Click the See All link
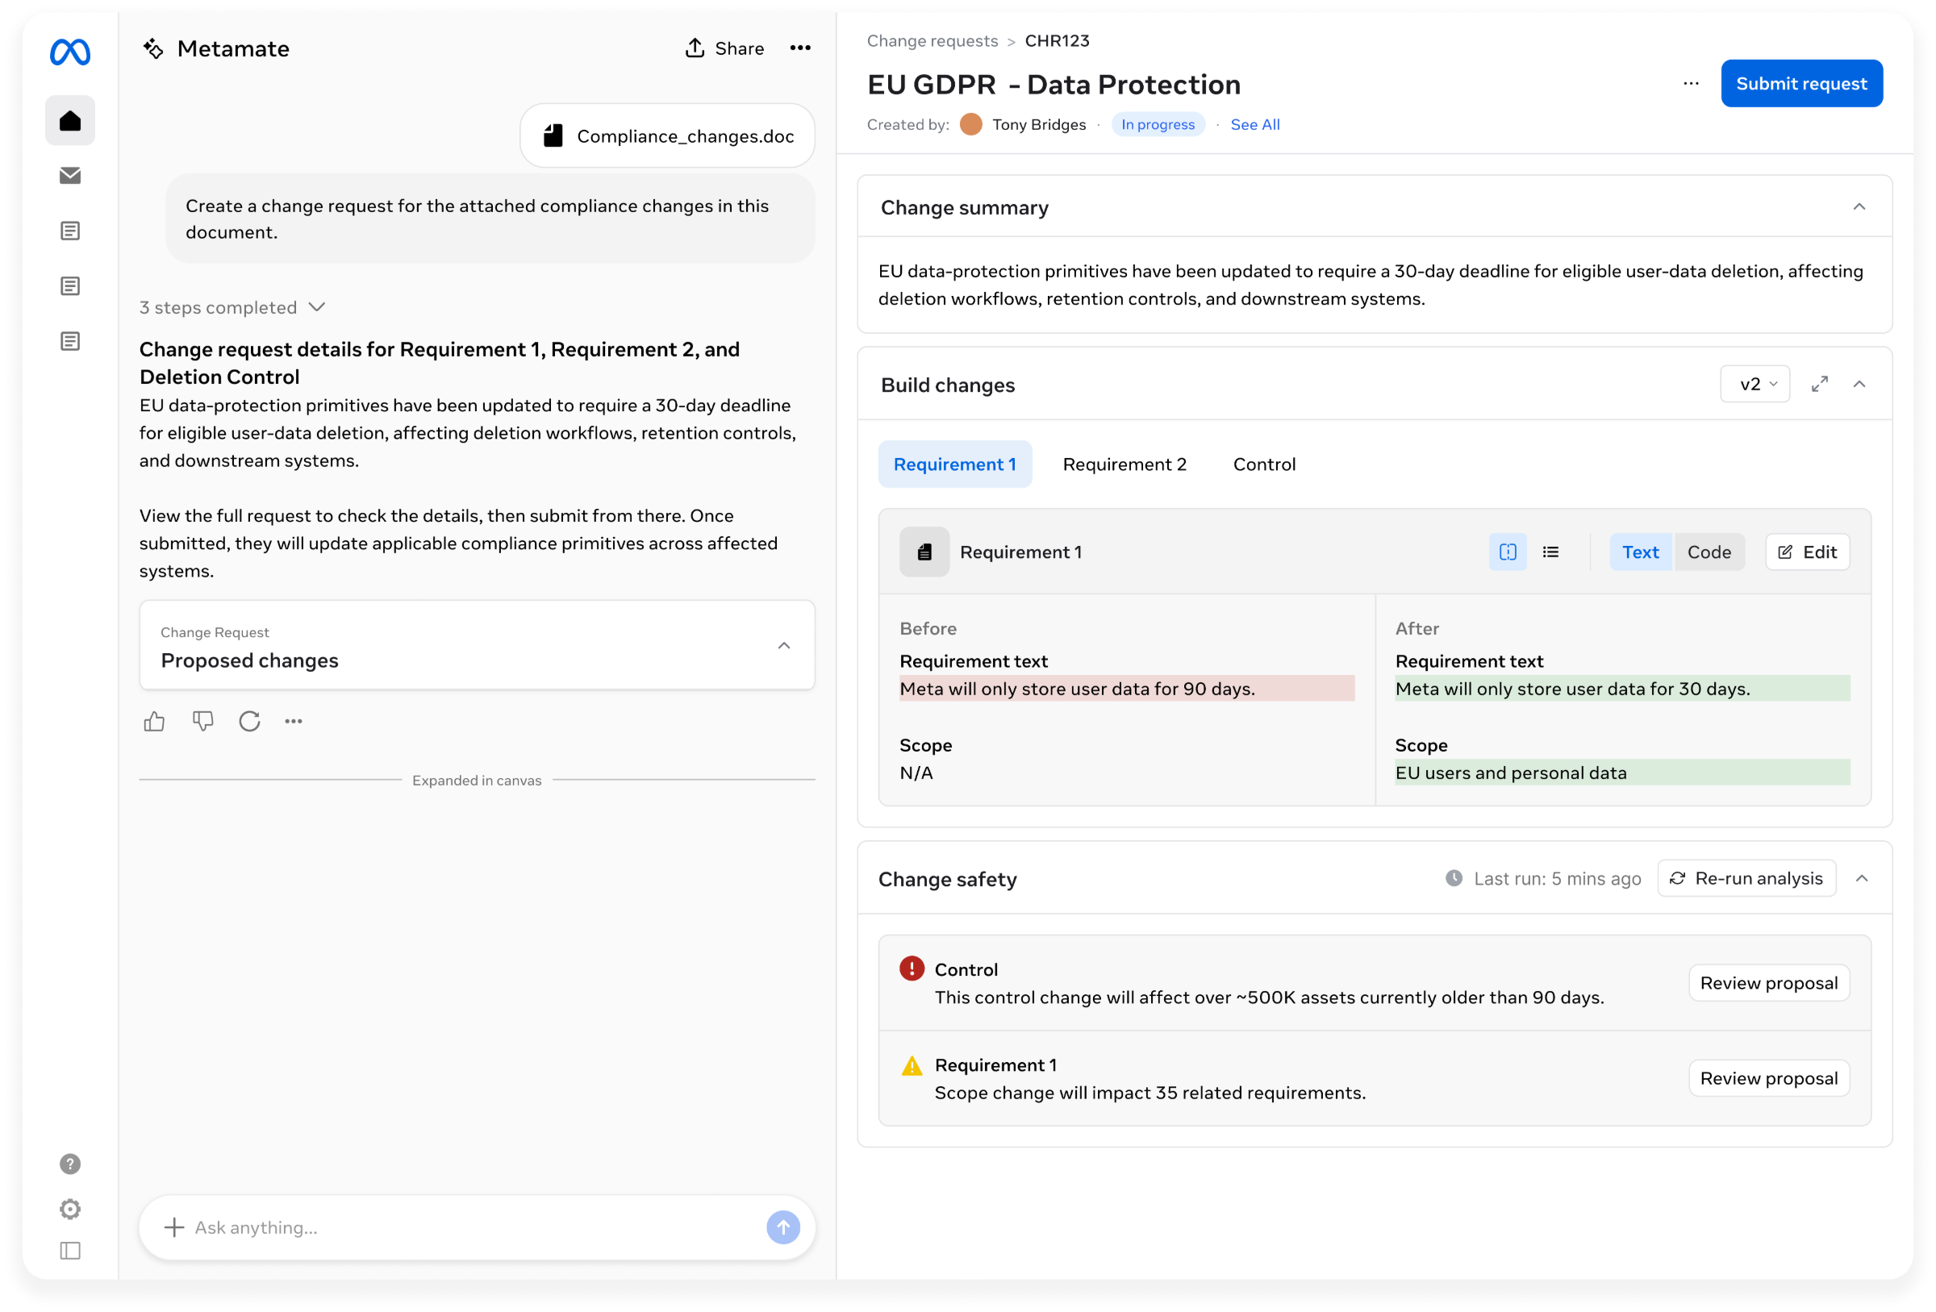Image resolution: width=1936 pixels, height=1312 pixels. tap(1254, 124)
